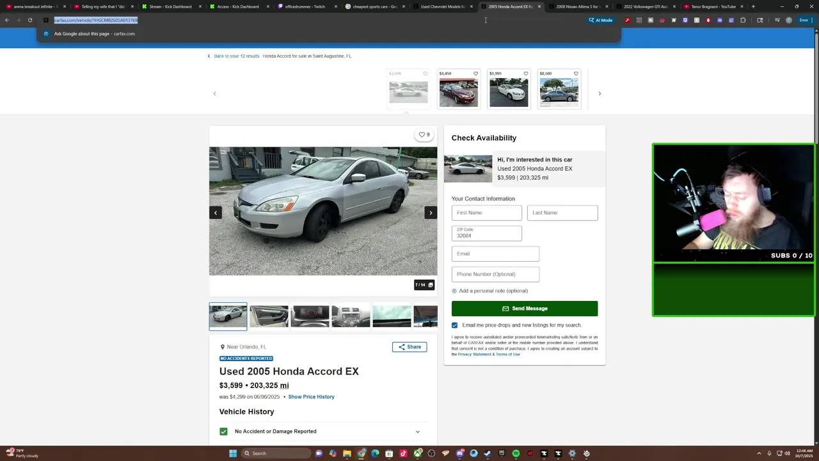
Task: Open Steam from the taskbar
Action: click(x=488, y=453)
